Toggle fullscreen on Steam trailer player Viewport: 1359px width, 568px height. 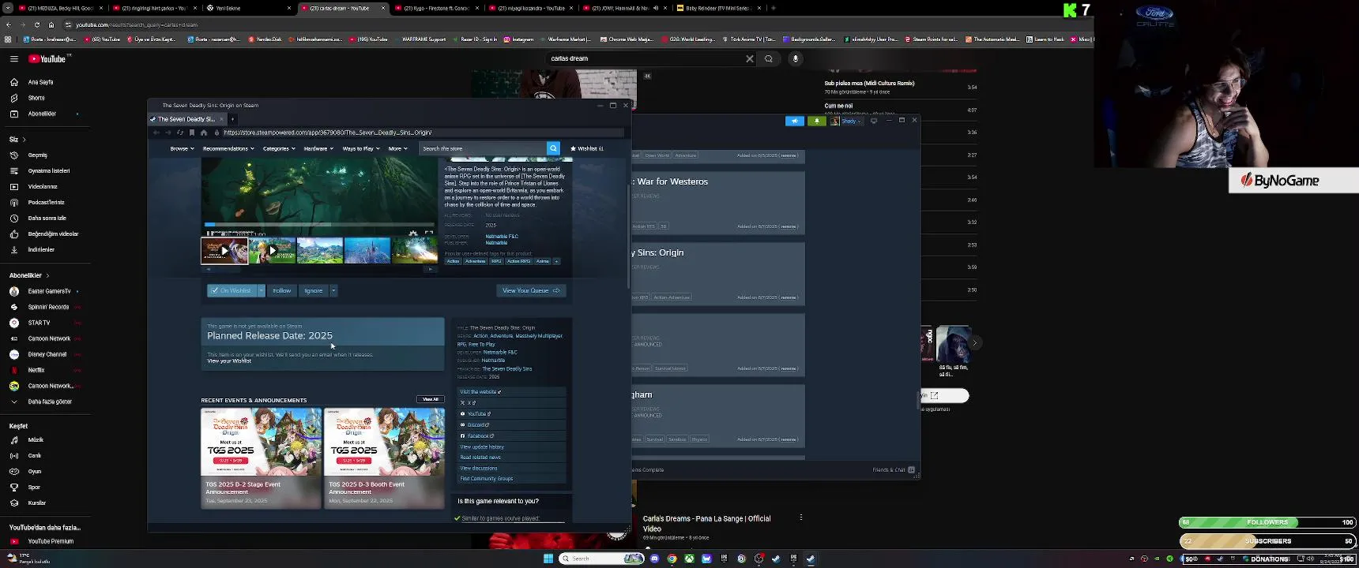(x=428, y=234)
